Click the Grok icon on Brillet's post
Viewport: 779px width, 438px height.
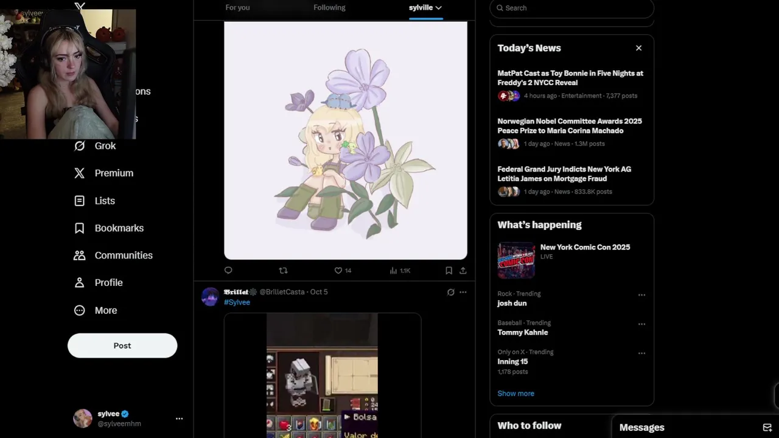(x=450, y=292)
